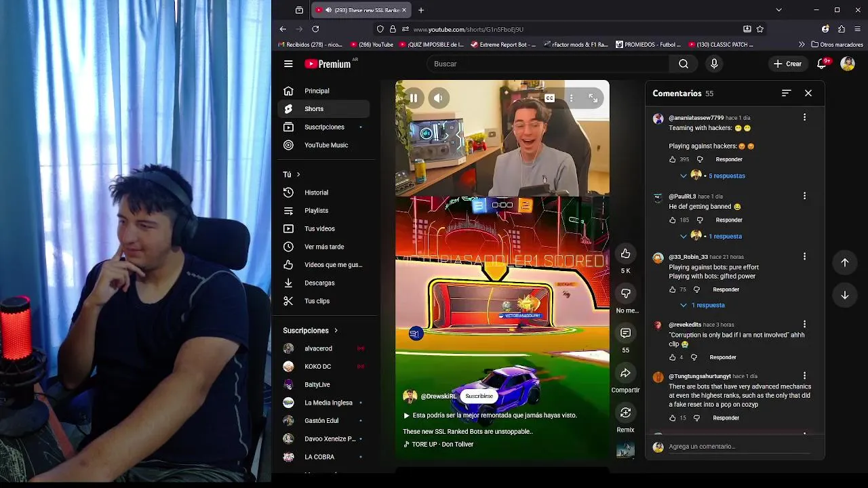Open options for @Tungtungsahurtungyt comment
Screen dimensions: 868x488
[804, 375]
